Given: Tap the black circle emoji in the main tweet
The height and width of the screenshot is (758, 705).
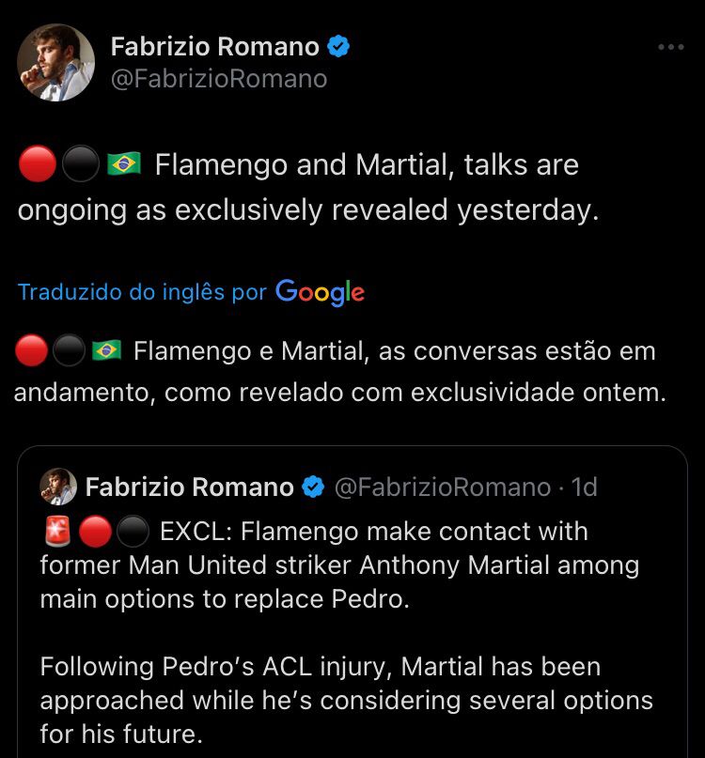Looking at the screenshot, I should tap(80, 165).
